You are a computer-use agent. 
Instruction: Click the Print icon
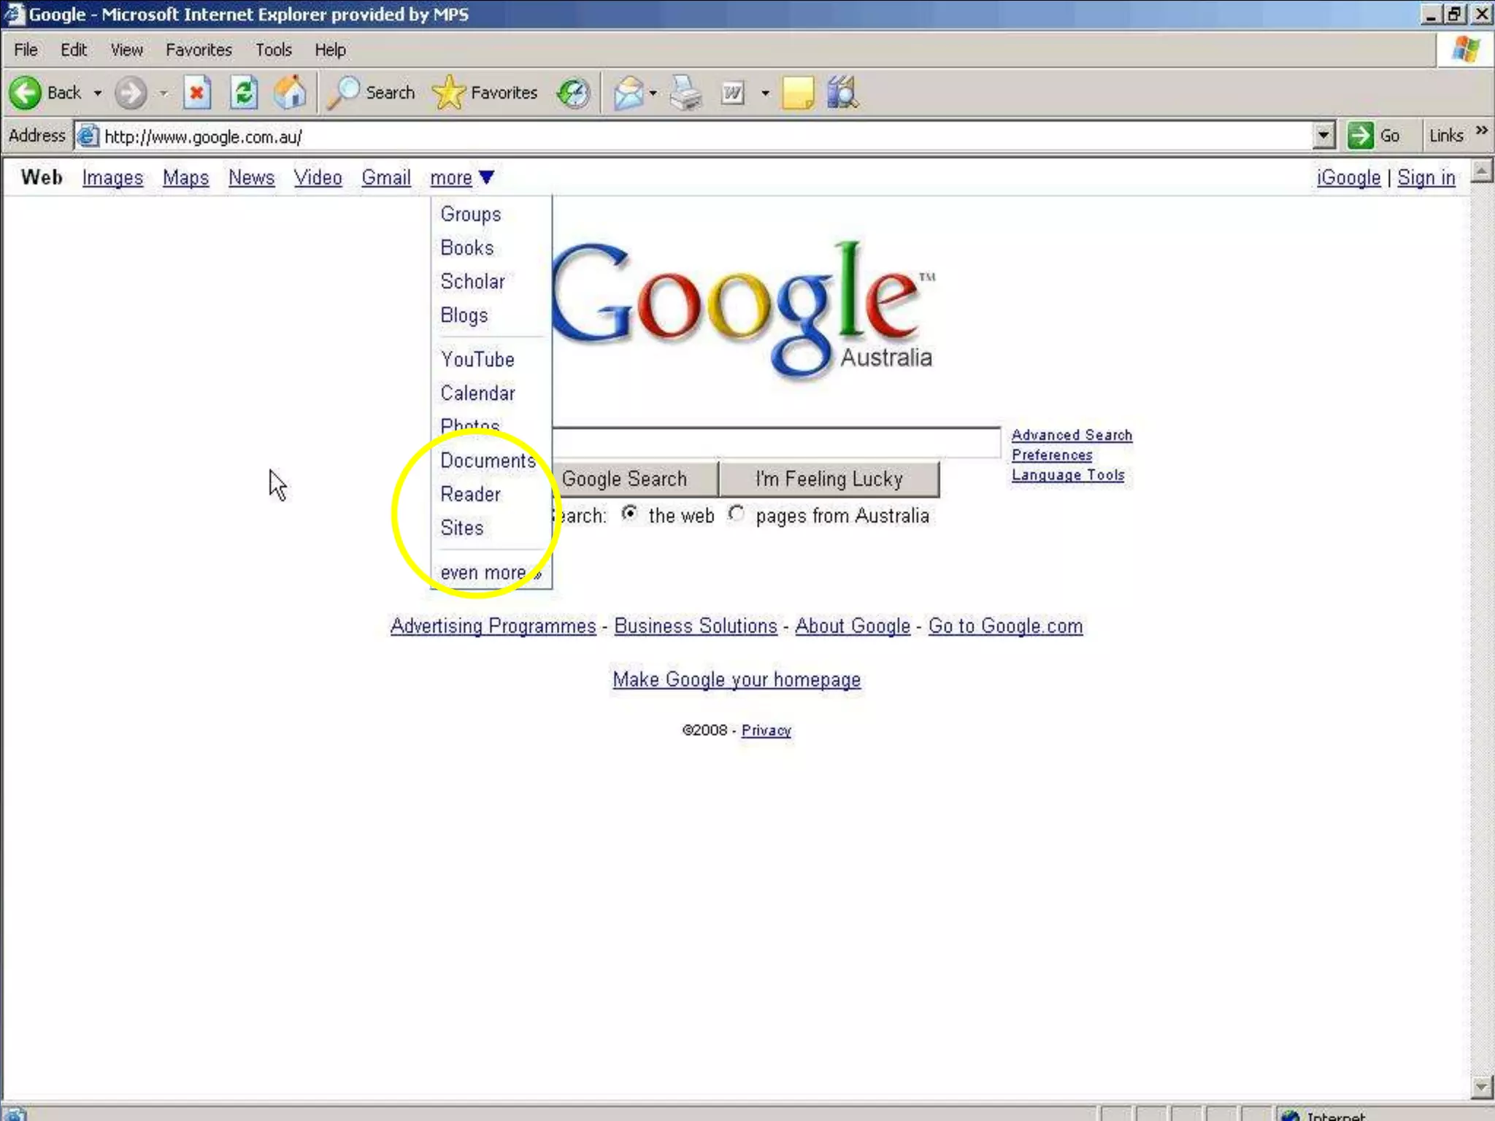point(685,93)
